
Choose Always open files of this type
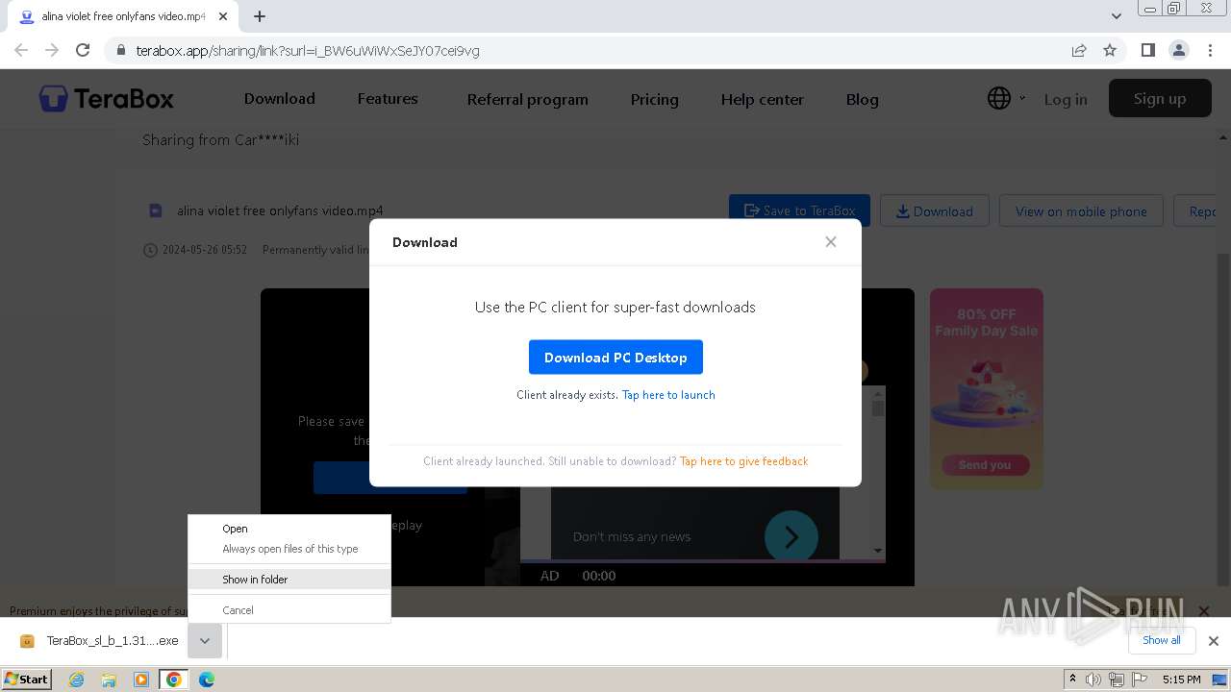point(289,549)
